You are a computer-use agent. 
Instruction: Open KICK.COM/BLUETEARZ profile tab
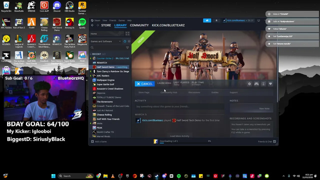(168, 25)
